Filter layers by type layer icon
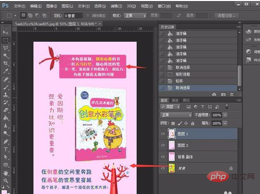Viewport: 260px width, 194px height. [x=203, y=107]
